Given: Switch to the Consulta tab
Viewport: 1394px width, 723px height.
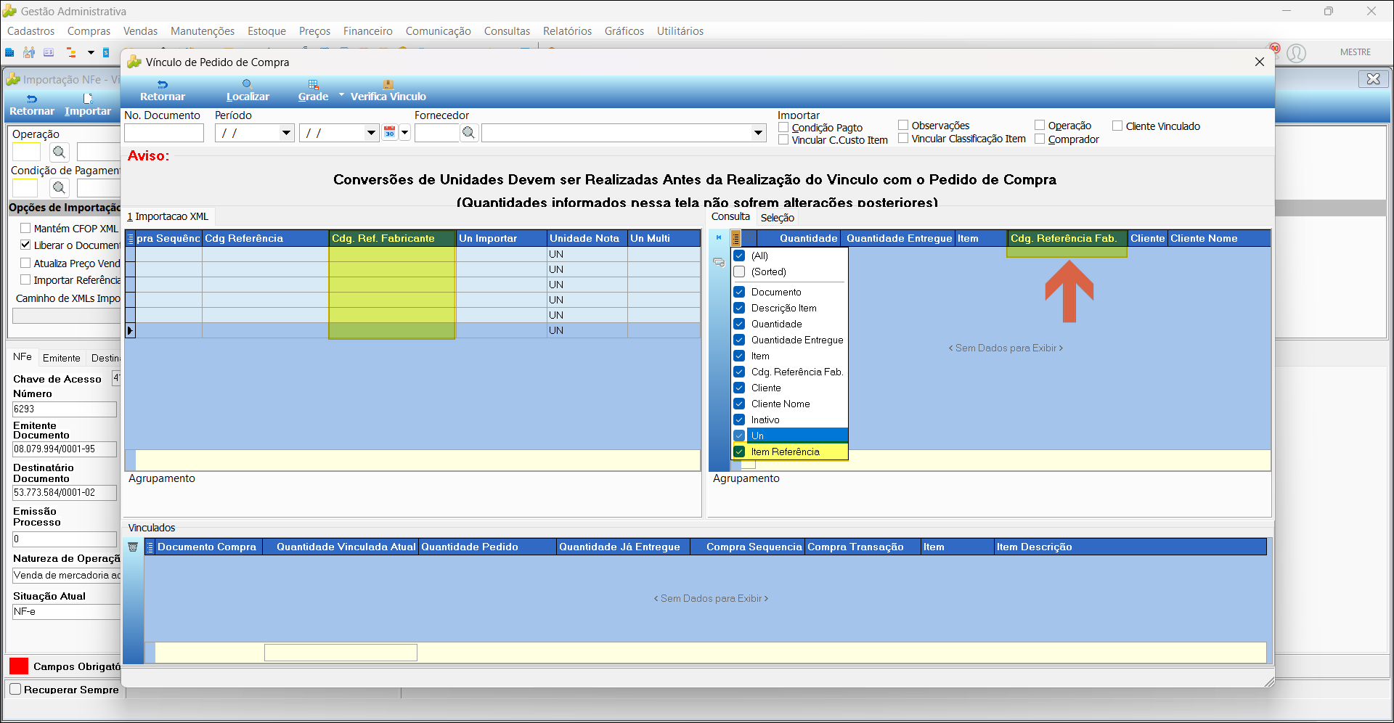Looking at the screenshot, I should [730, 216].
